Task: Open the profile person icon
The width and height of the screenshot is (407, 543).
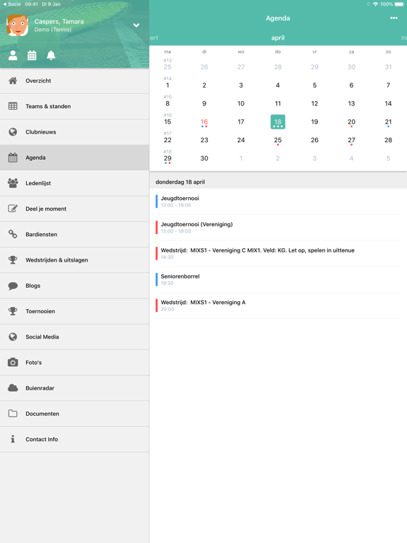Action: (13, 55)
